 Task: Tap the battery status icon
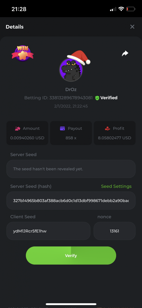pyautogui.click(x=131, y=9)
